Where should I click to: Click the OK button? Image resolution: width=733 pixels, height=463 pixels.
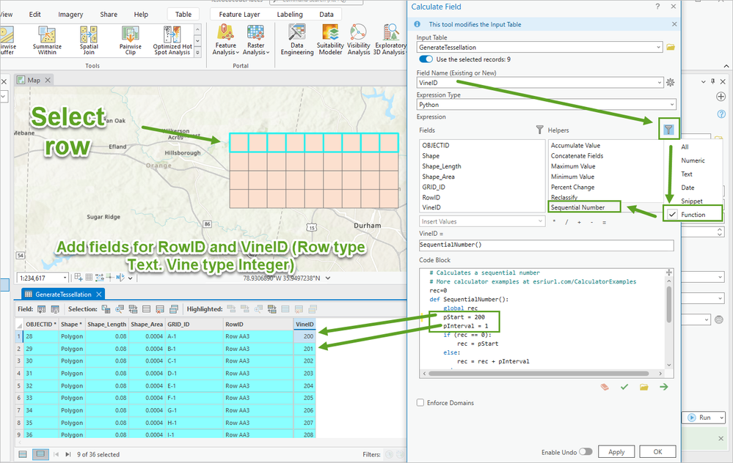tap(657, 452)
